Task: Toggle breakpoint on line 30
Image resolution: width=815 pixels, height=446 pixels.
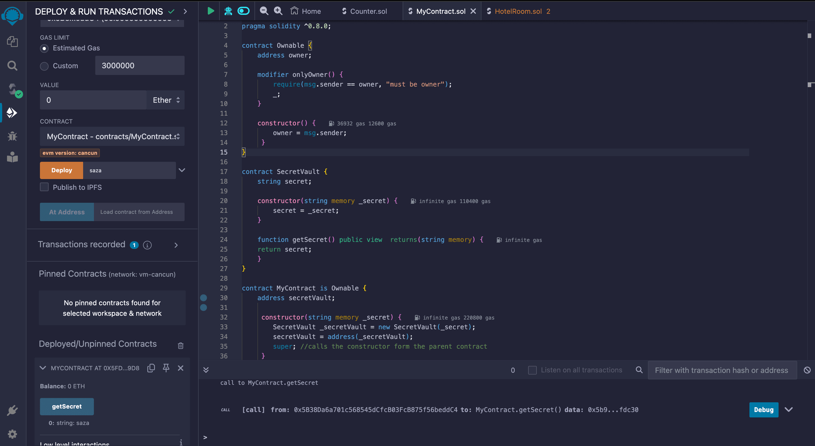Action: pos(204,298)
